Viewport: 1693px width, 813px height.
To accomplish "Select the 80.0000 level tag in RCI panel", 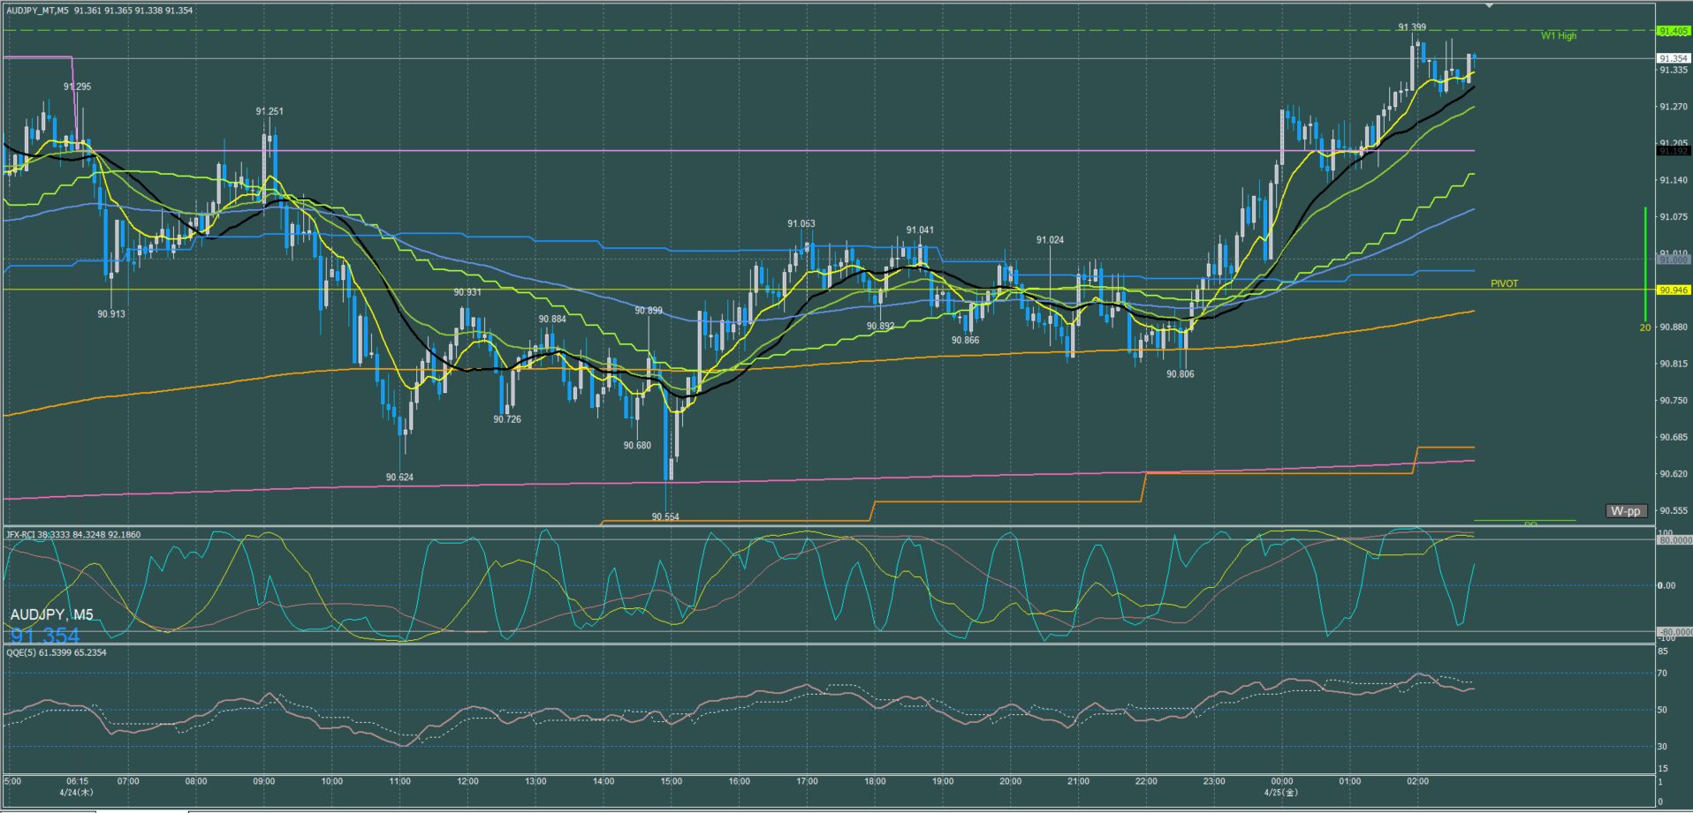I will pyautogui.click(x=1674, y=539).
